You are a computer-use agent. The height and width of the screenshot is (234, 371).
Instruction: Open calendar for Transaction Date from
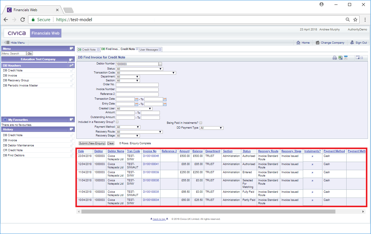point(136,99)
